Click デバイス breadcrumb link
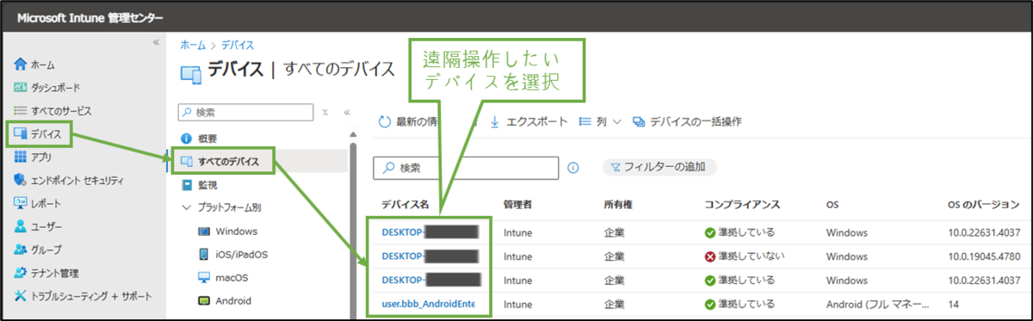Viewport: 1033px width, 321px height. [x=238, y=45]
